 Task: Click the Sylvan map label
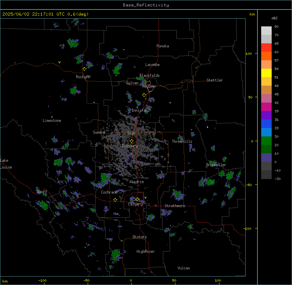click(x=132, y=83)
